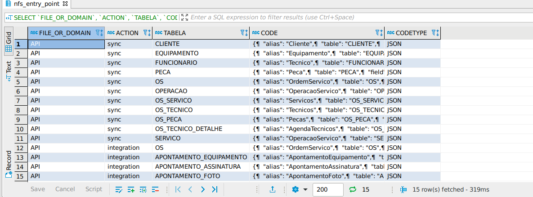Expand the gear settings dropdown arrow
Screen dimensions: 533x197
[x=305, y=189]
